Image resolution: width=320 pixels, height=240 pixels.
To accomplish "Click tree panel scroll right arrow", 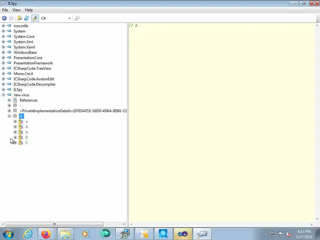I will [124, 224].
